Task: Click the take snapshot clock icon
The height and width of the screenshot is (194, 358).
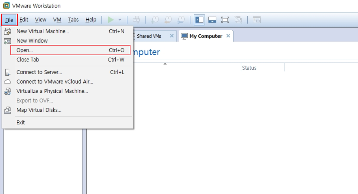Action: (155, 20)
